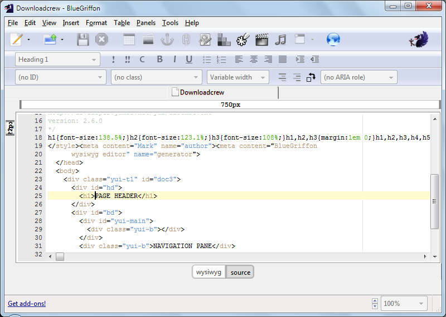The image size is (446, 317).
Task: Open the Table menu
Action: click(x=122, y=23)
